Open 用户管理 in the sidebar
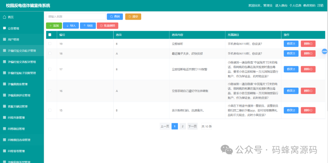Image resolution: width=328 pixels, height=163 pixels. pyautogui.click(x=22, y=39)
